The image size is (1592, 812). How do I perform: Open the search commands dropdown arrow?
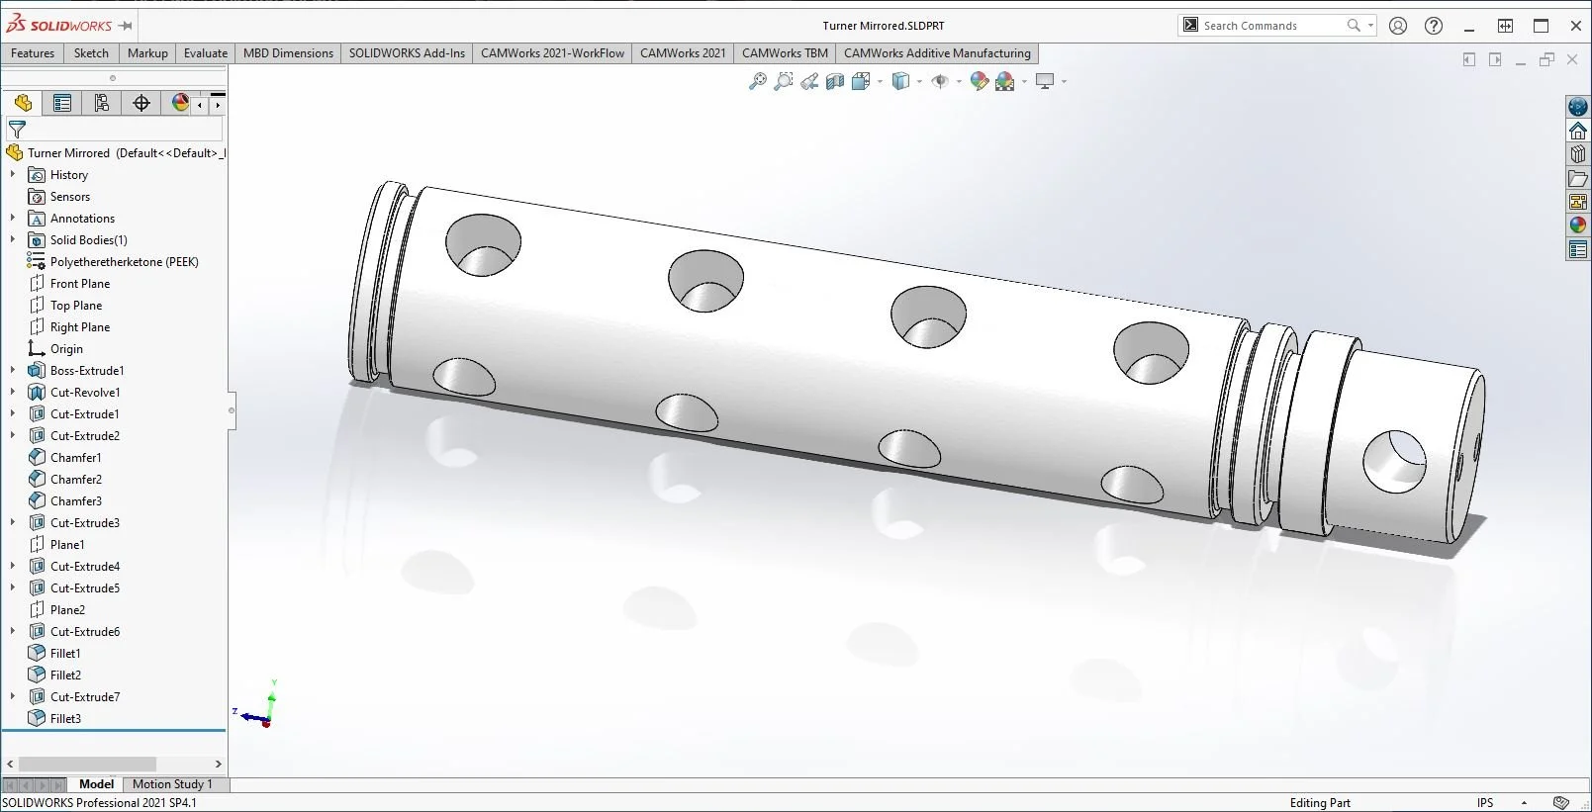click(1370, 26)
